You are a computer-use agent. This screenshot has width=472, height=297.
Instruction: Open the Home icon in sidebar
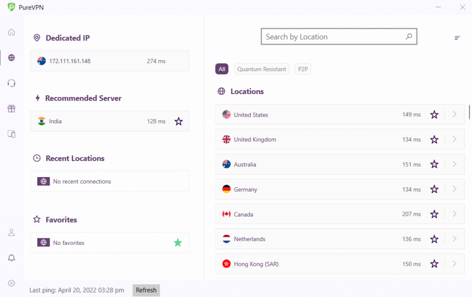(x=12, y=32)
